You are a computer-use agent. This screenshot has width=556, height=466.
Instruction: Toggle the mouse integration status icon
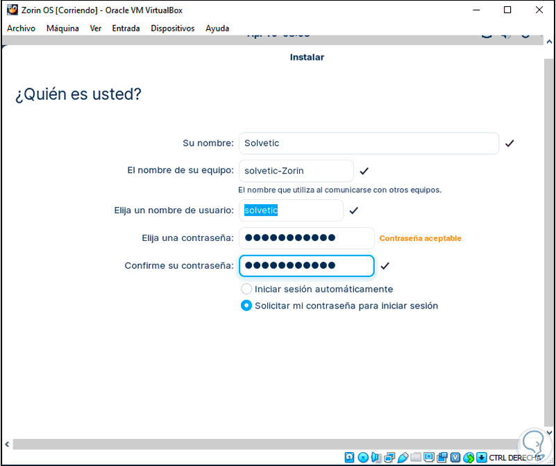(x=469, y=458)
